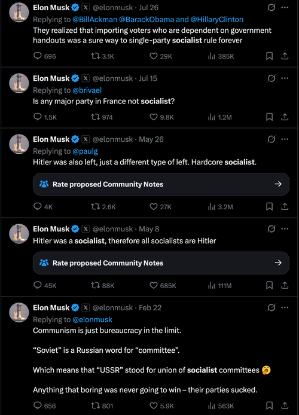Image resolution: width=299 pixels, height=415 pixels.
Task: Bookmark the May 8 Hitler socialist tweet
Action: [269, 285]
